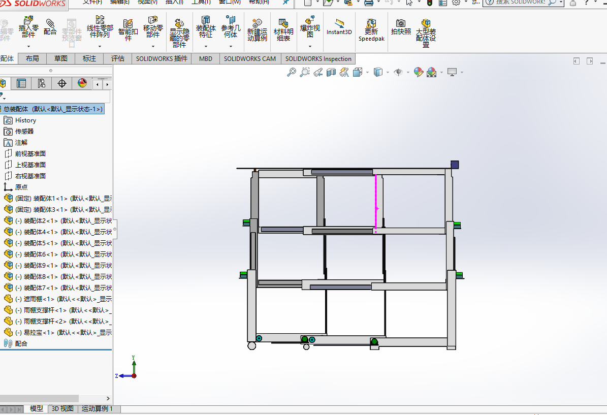Open Assembly Features (装配体特征) tool
The image size is (607, 415).
(206, 27)
